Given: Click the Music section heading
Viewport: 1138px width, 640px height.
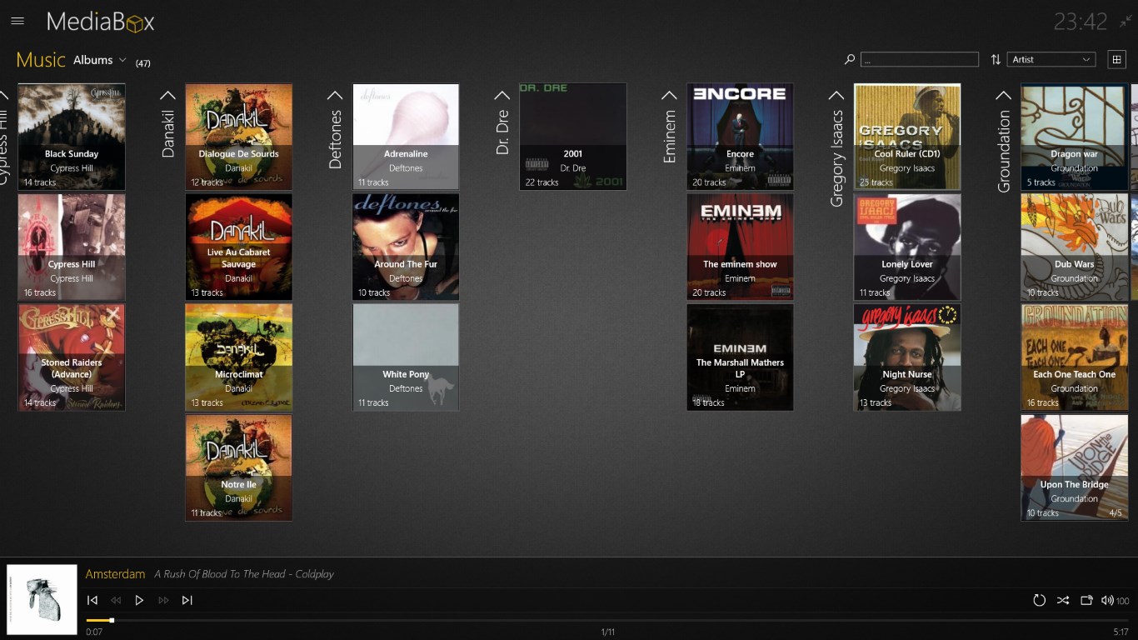Looking at the screenshot, I should click(x=41, y=59).
